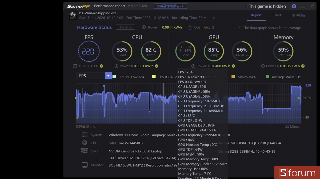Click the GPU Driver : 32.0.16.1714 text
This screenshot has width=320, height=179.
tap(142, 158)
